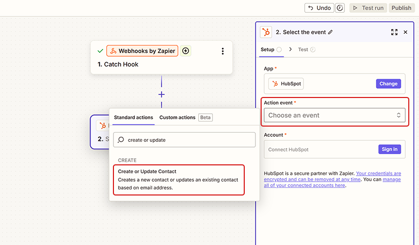This screenshot has height=245, width=419.
Task: Expand the step editor panel to fullscreen
Action: [394, 32]
